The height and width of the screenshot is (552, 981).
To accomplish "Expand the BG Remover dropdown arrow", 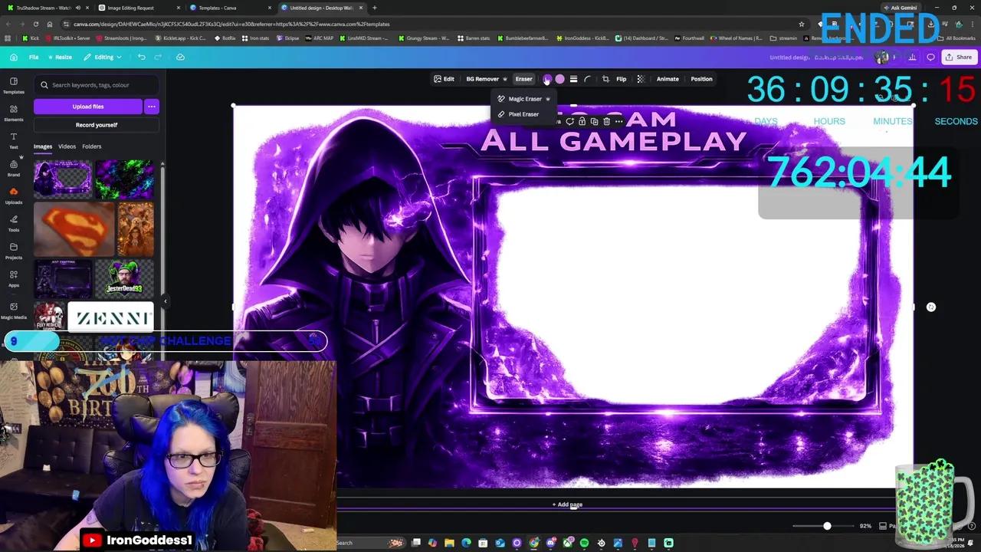I will click(x=505, y=79).
